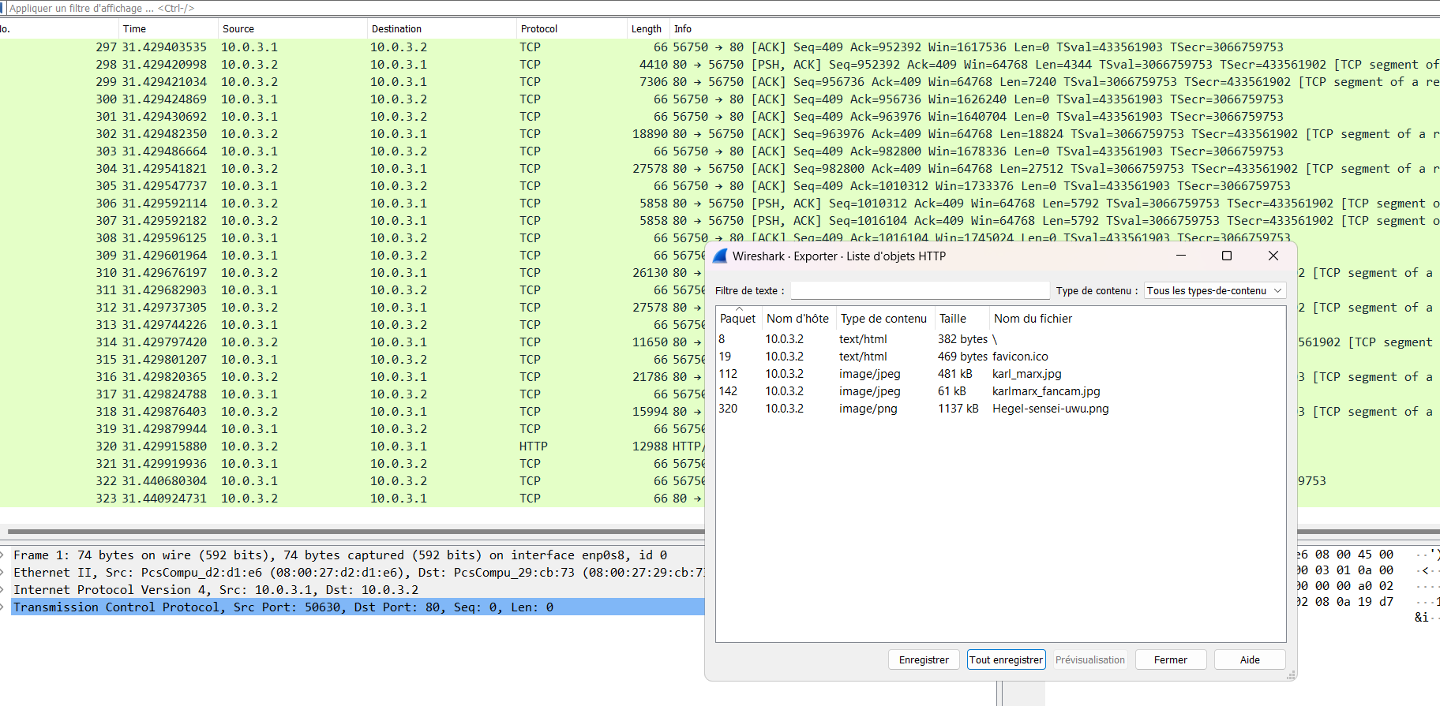Focus the Filtre de texte field
Image resolution: width=1440 pixels, height=706 pixels.
coord(920,291)
